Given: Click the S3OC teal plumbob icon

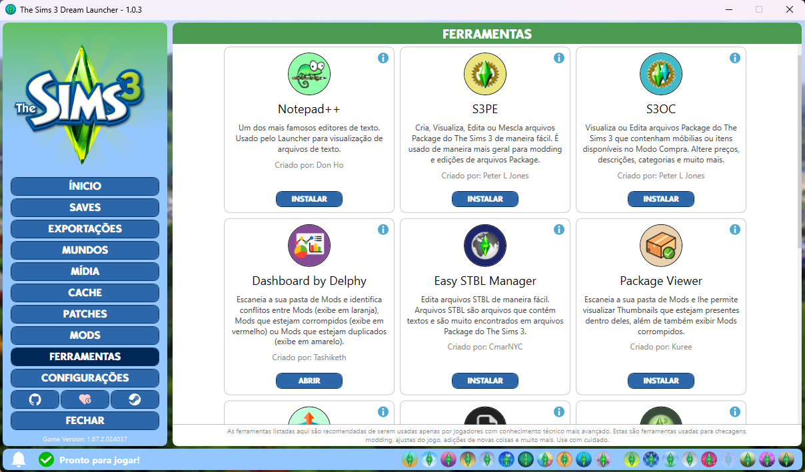Looking at the screenshot, I should [x=661, y=74].
